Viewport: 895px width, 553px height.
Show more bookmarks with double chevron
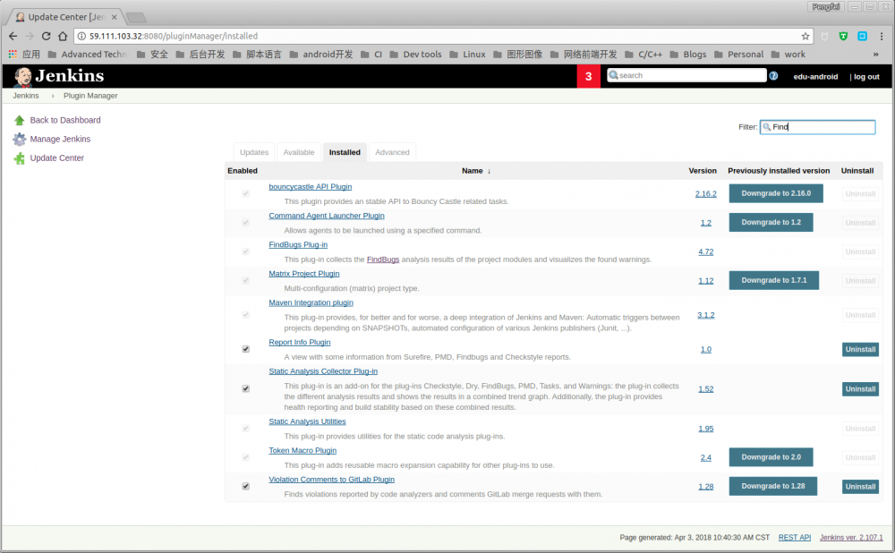[875, 55]
